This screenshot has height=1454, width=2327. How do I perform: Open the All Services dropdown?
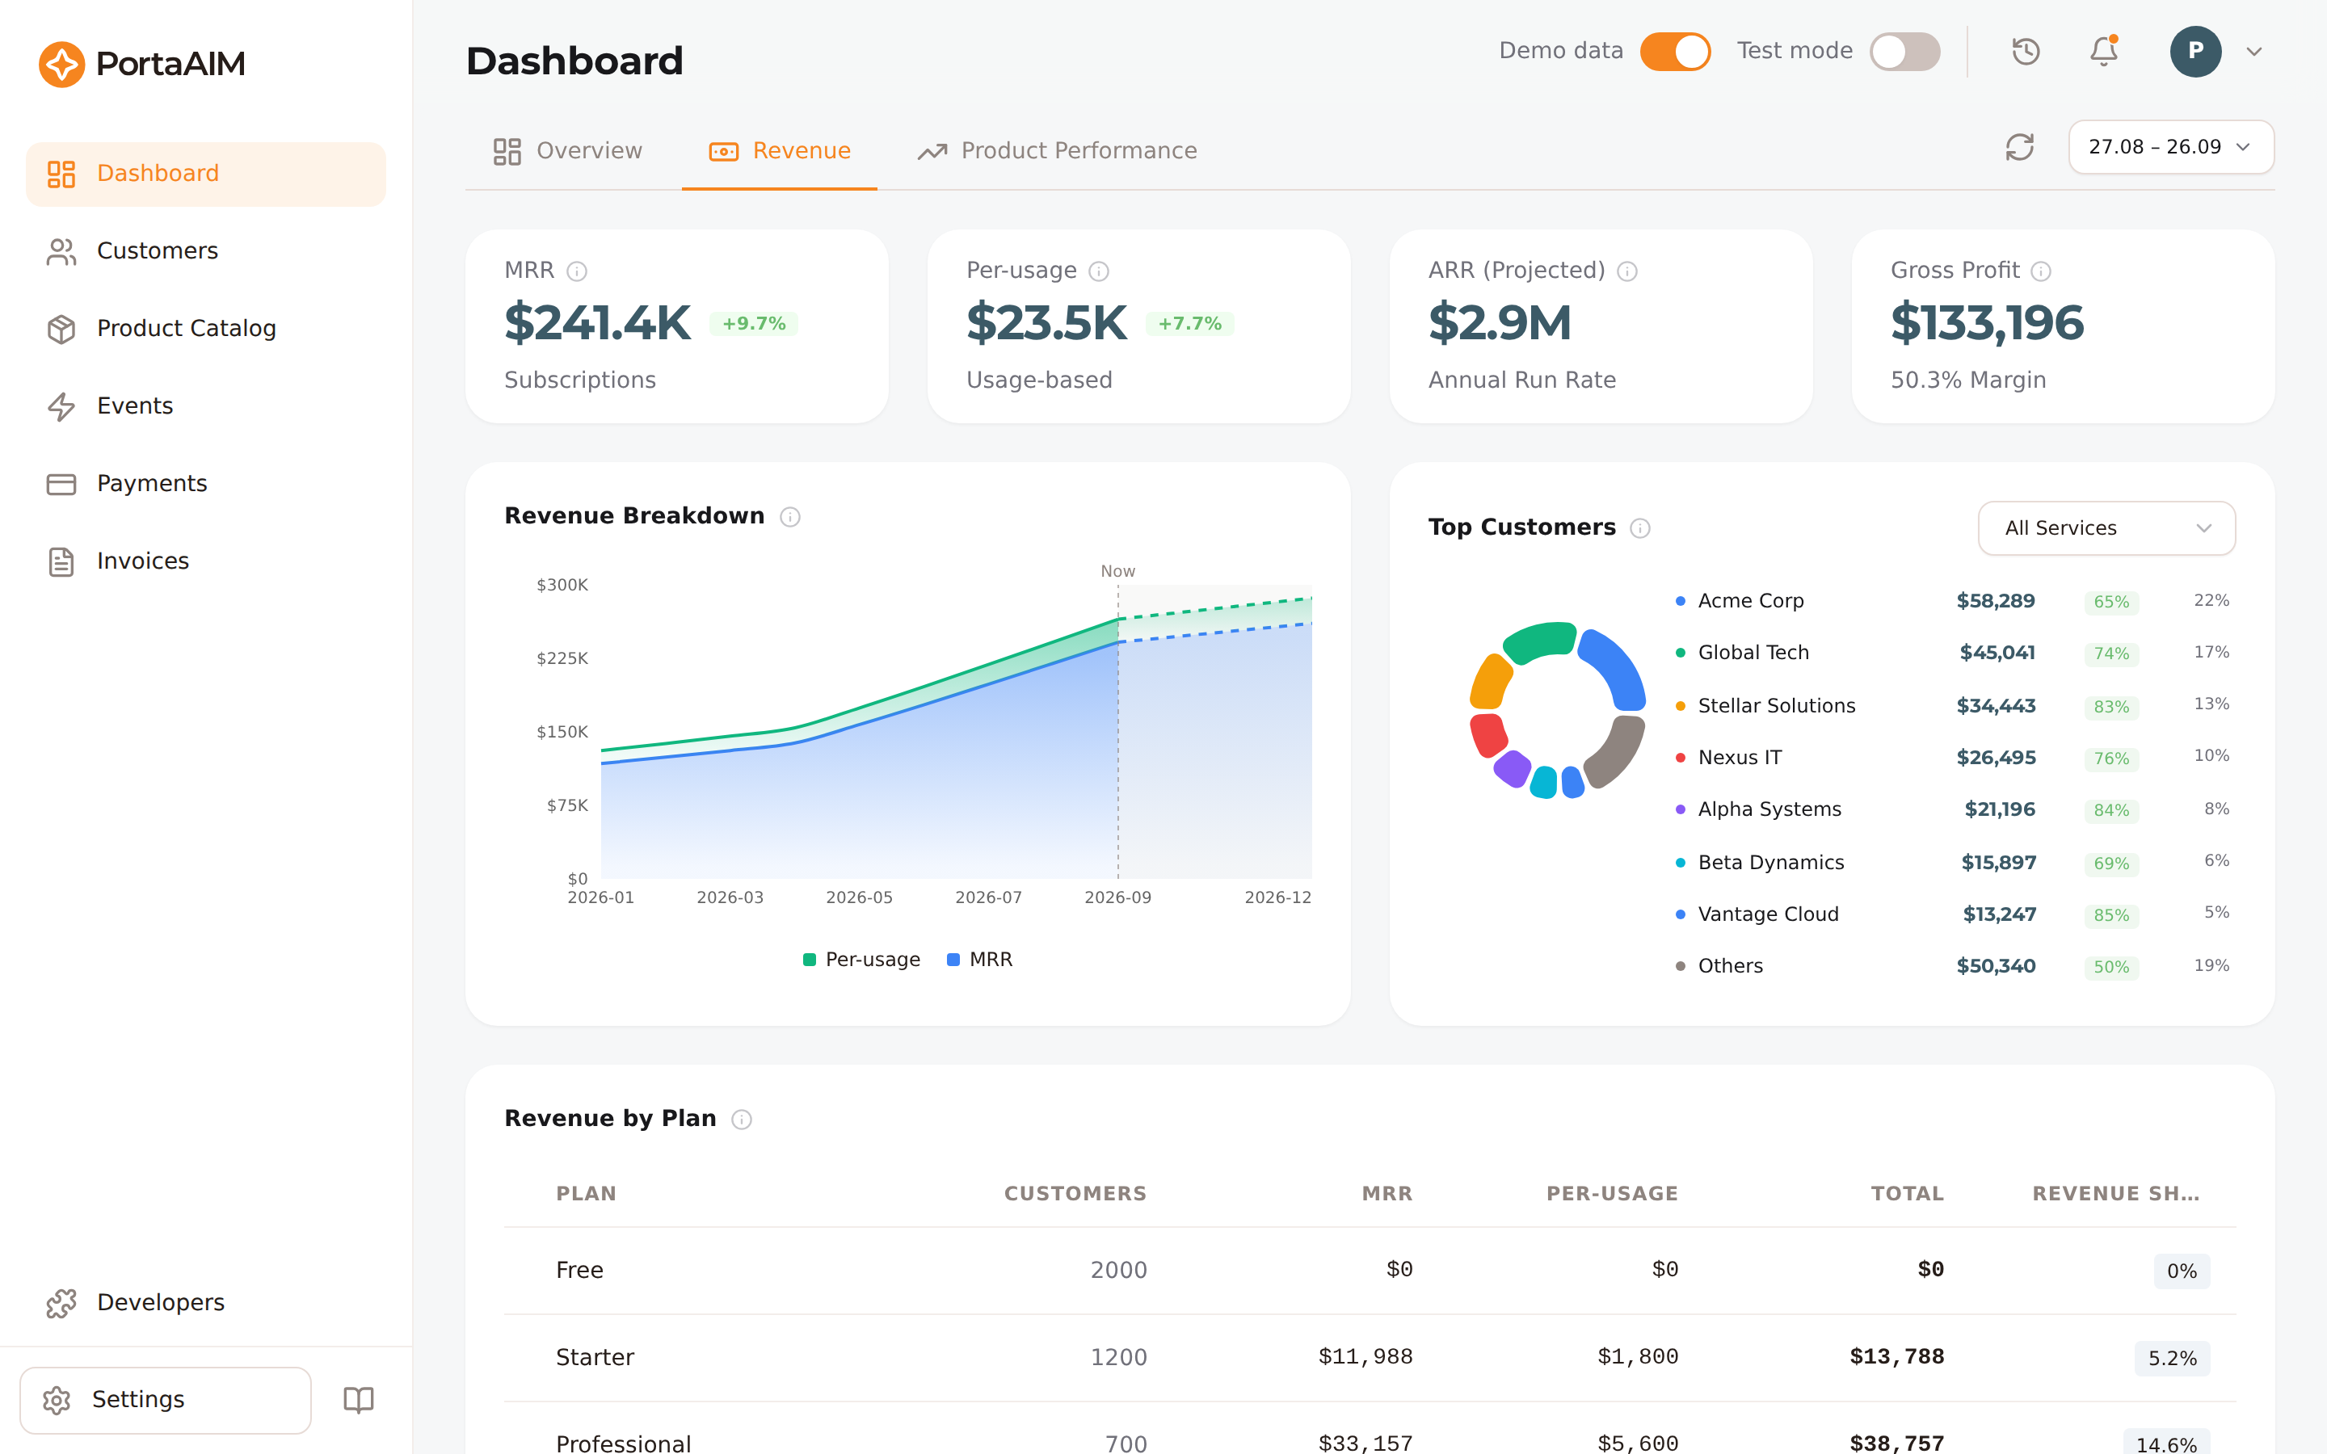point(2106,528)
